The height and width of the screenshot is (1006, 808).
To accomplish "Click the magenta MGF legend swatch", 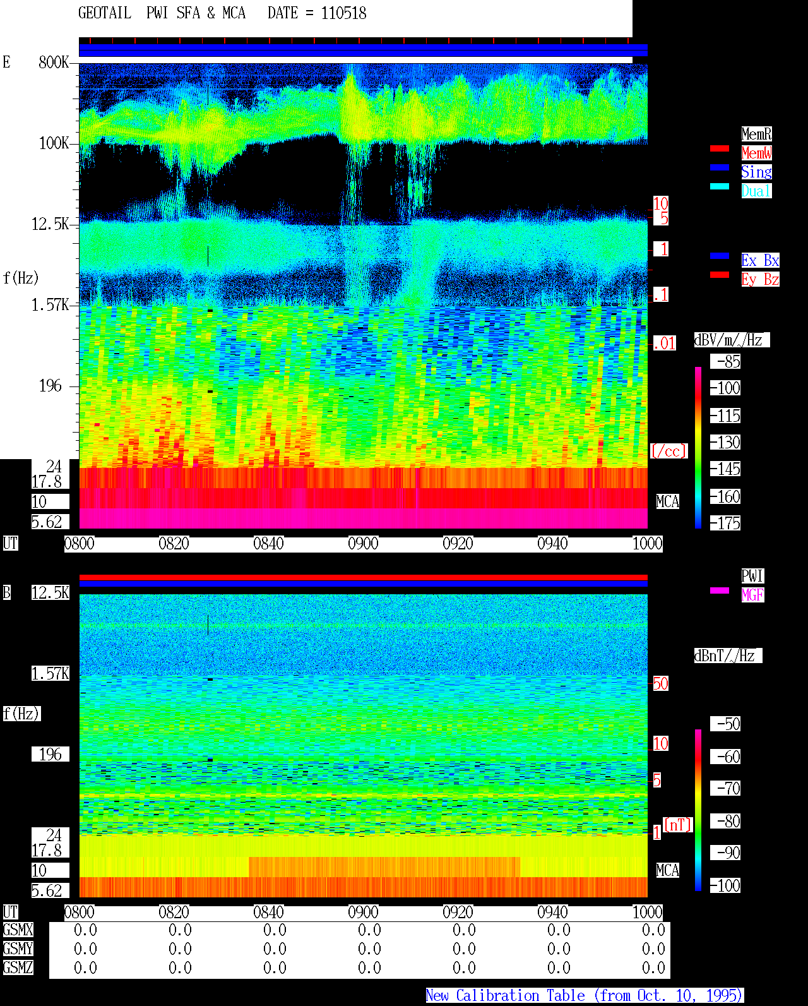I will pyautogui.click(x=720, y=590).
